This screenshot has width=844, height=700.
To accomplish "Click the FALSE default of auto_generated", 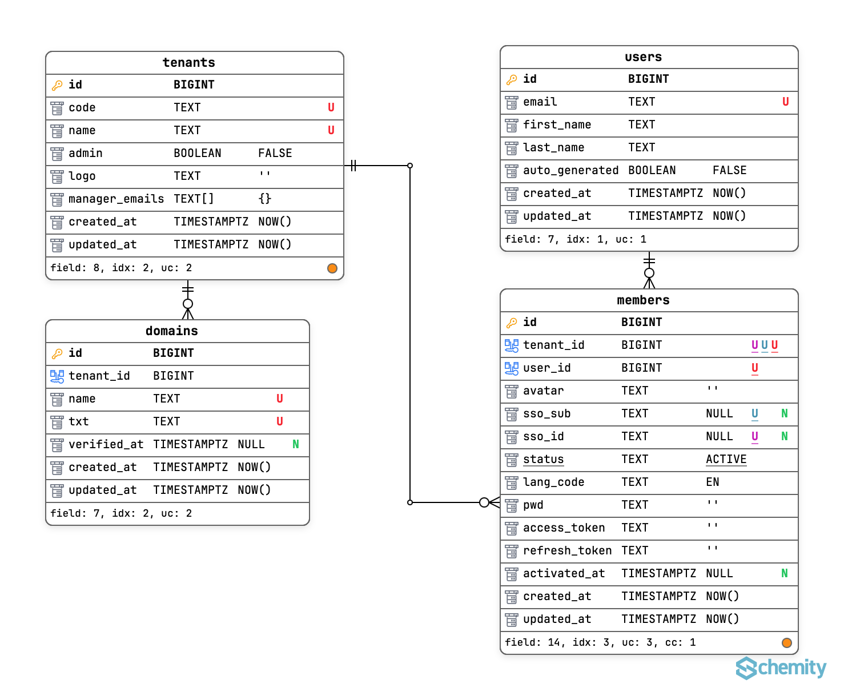I will pyautogui.click(x=730, y=170).
